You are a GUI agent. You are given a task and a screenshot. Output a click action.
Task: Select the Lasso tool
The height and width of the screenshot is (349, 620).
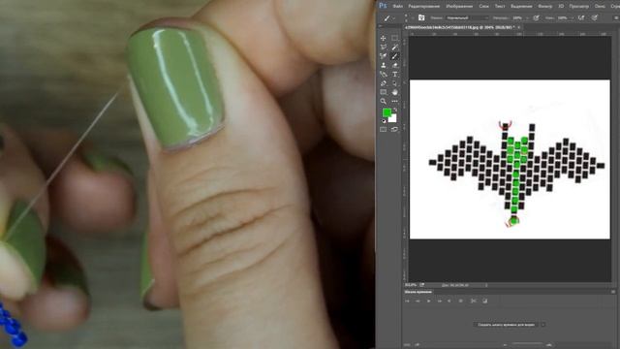click(x=384, y=48)
